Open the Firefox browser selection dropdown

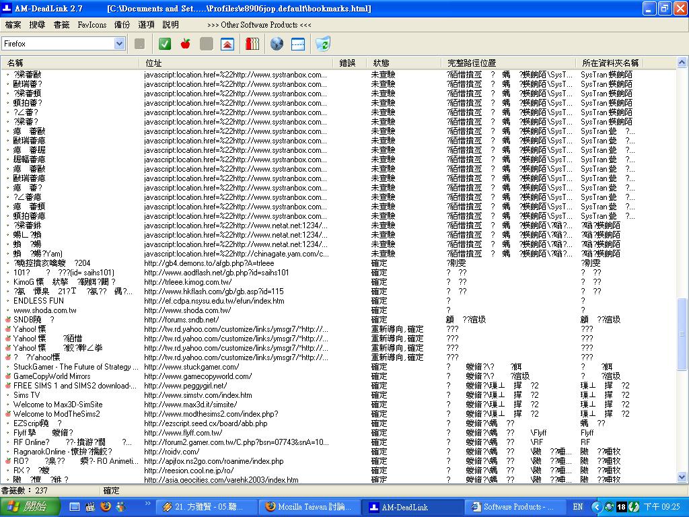point(119,44)
